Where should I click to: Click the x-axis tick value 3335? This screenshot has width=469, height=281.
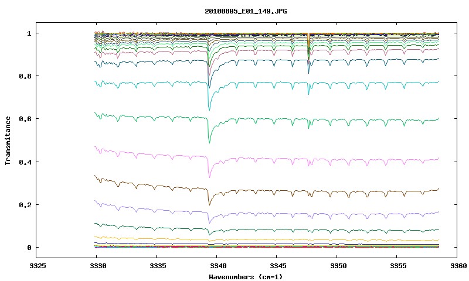coord(158,266)
